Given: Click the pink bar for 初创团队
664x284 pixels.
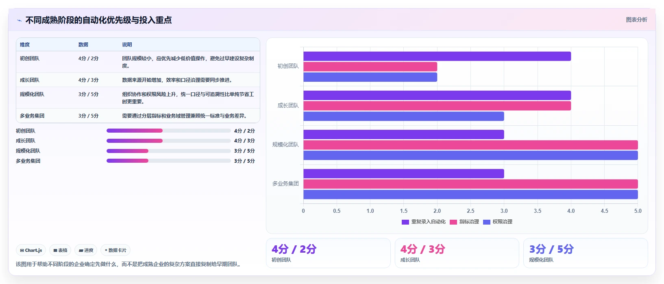Looking at the screenshot, I should click(x=370, y=67).
